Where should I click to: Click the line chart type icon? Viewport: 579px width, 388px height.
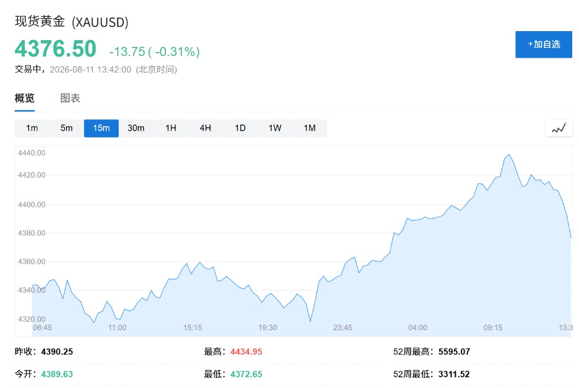click(x=559, y=128)
